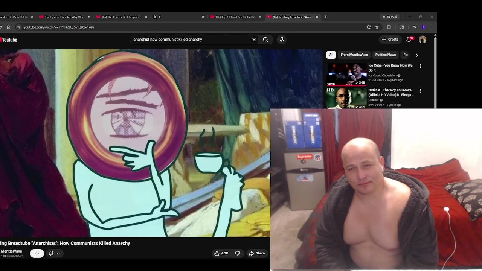Like the video with thumbs up

tap(221, 253)
